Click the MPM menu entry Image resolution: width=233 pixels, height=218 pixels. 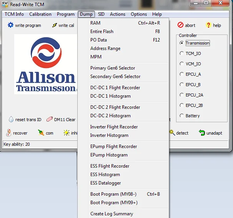(123, 57)
